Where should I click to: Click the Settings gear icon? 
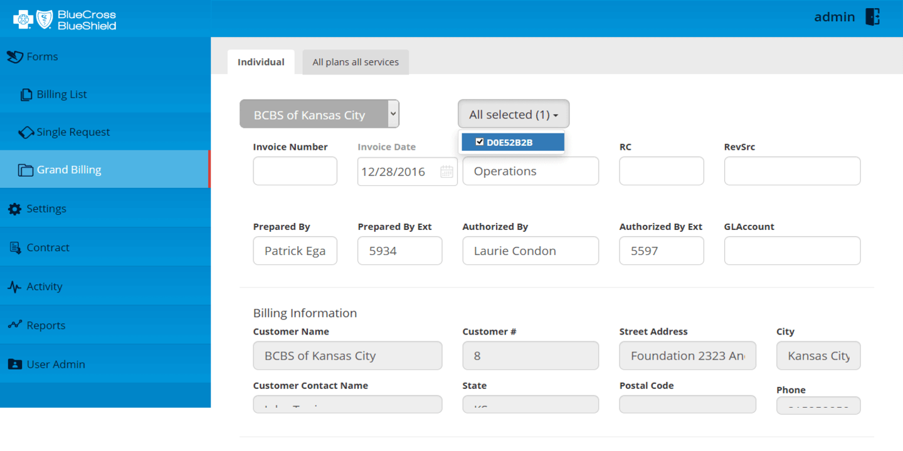[14, 209]
